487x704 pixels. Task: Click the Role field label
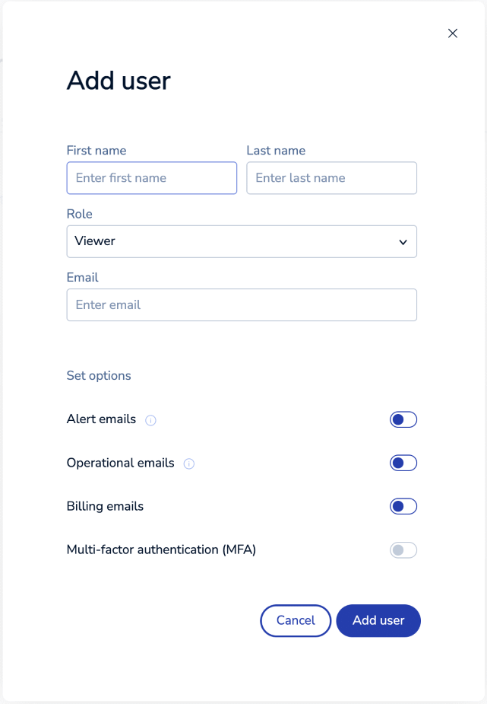click(x=80, y=214)
